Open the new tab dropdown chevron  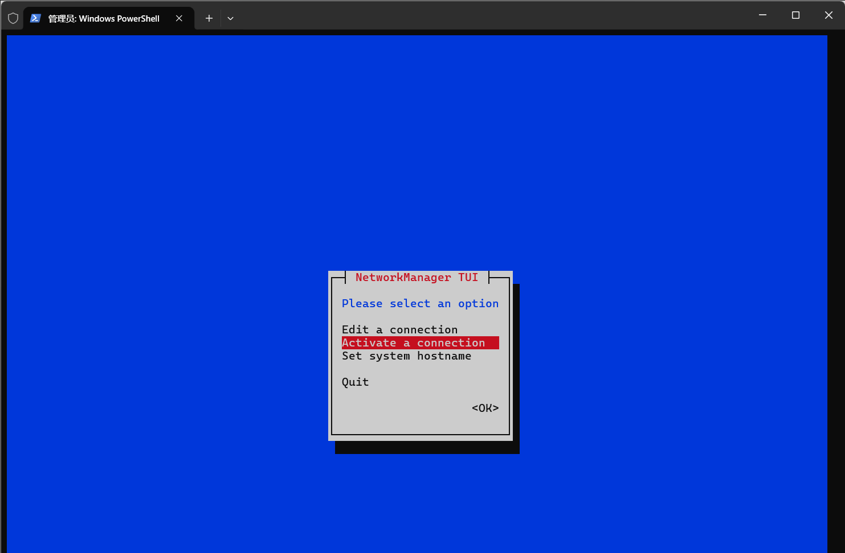click(x=231, y=18)
